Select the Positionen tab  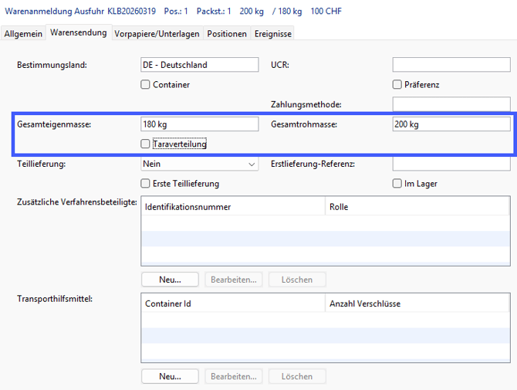[x=228, y=33]
